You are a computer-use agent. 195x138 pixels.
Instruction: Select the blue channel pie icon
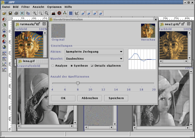point(4,31)
